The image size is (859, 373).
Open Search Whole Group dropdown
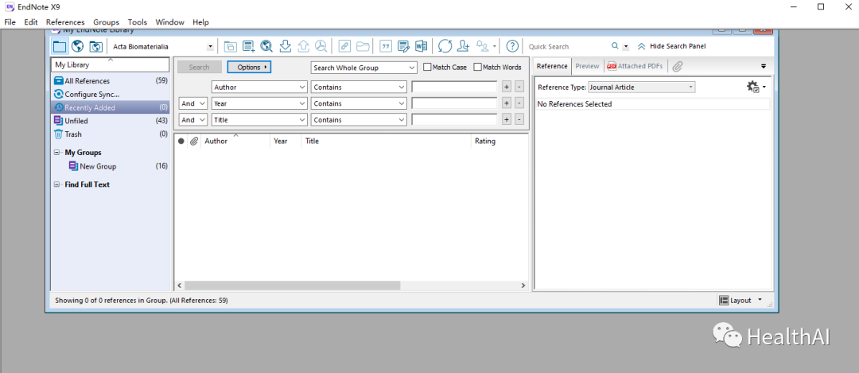click(x=363, y=68)
